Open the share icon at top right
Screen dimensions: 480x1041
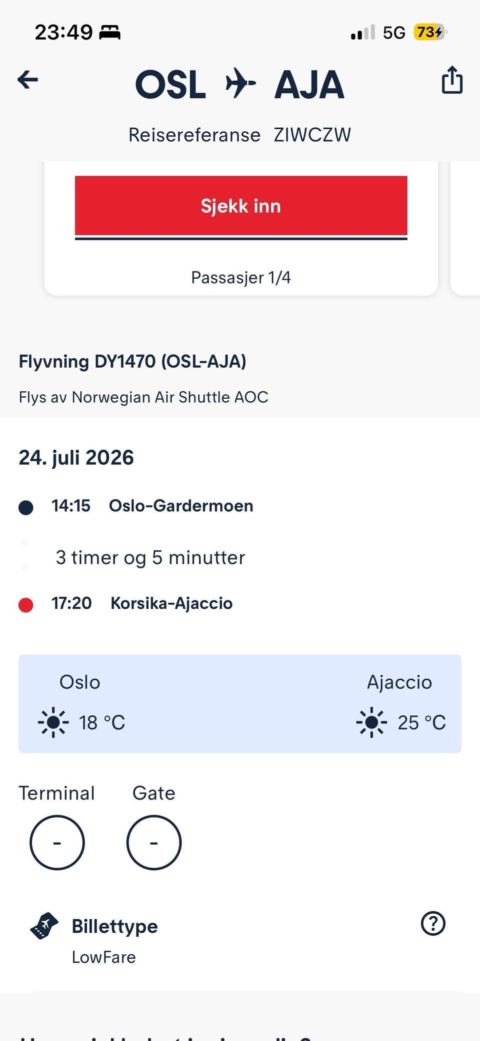tap(452, 80)
